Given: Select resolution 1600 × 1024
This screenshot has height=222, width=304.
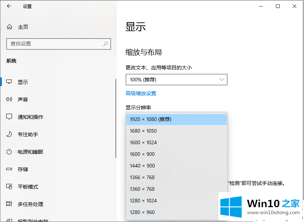Looking at the screenshot, I should tap(177, 142).
